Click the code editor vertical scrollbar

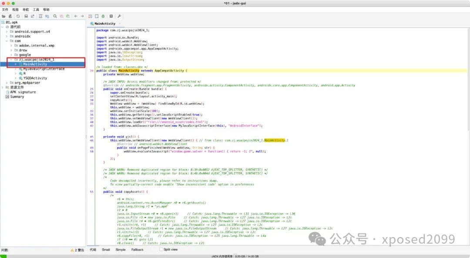point(468,80)
